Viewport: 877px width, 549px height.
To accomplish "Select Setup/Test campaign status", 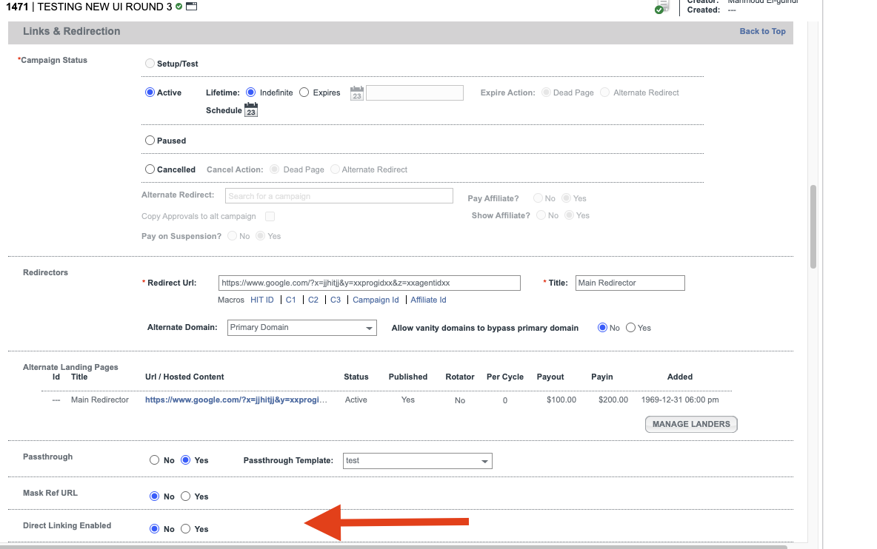I will (150, 64).
